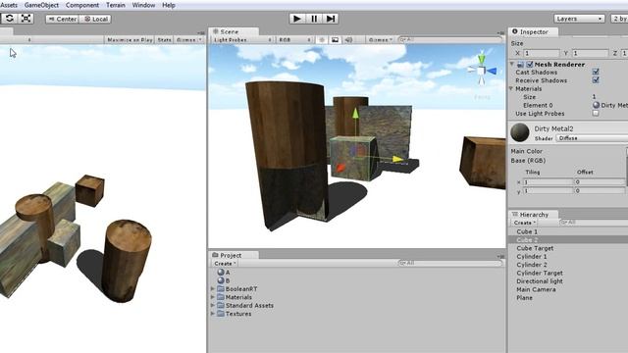Select the Inspector tab
This screenshot has height=353, width=628.
click(533, 31)
